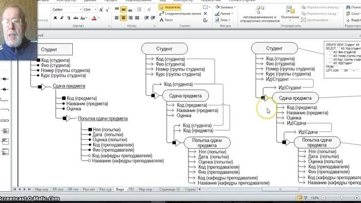Image resolution: width=361 pixels, height=203 pixels.
Task: Open the Шрифт group dialog launcher
Action: 109,26
